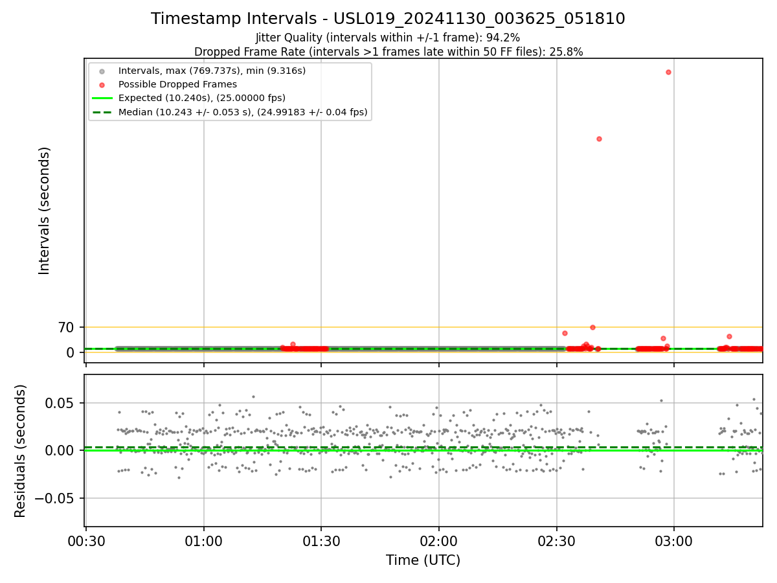Click the −0.05 tick label on the residuals axis
The width and height of the screenshot is (777, 583).
(x=55, y=498)
